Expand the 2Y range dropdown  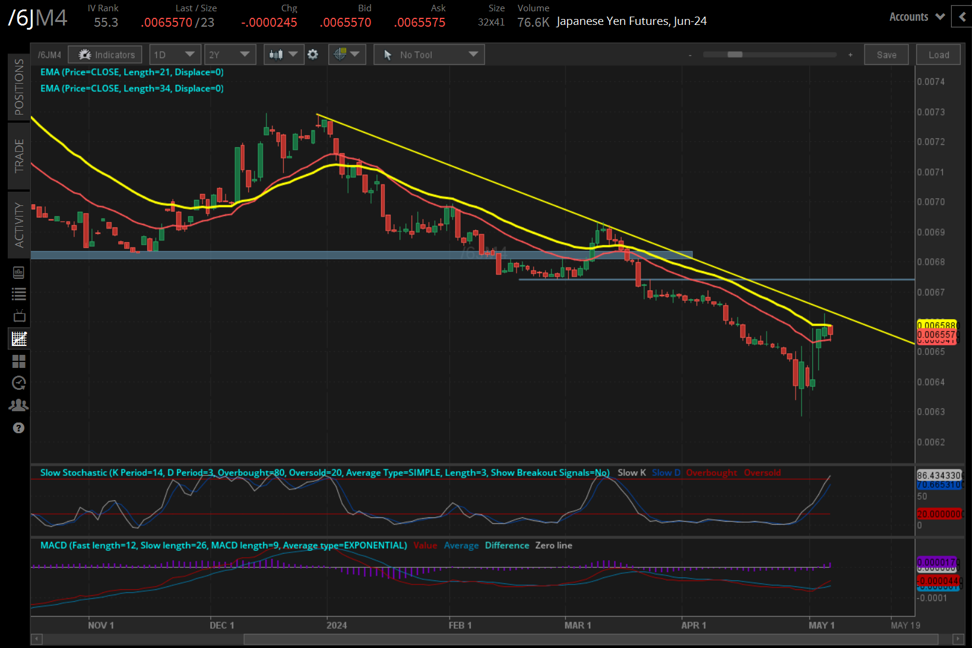pyautogui.click(x=229, y=55)
